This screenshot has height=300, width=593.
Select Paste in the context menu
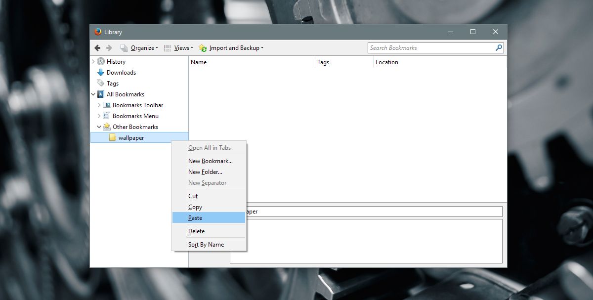(x=209, y=218)
